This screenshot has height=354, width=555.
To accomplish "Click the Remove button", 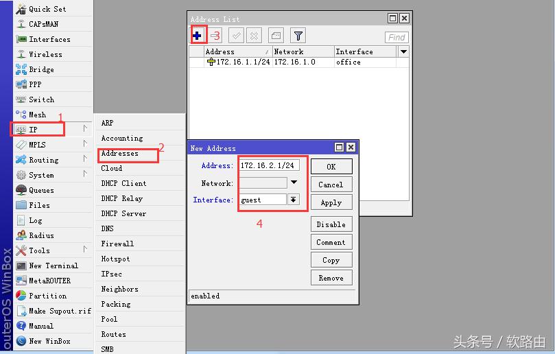I will pos(331,278).
